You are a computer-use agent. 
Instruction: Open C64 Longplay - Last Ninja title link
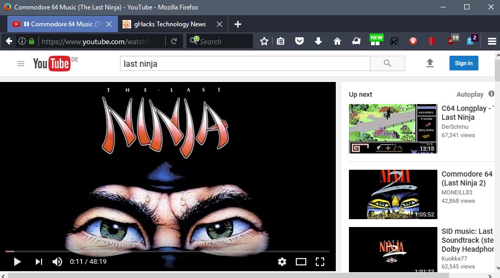tap(467, 113)
